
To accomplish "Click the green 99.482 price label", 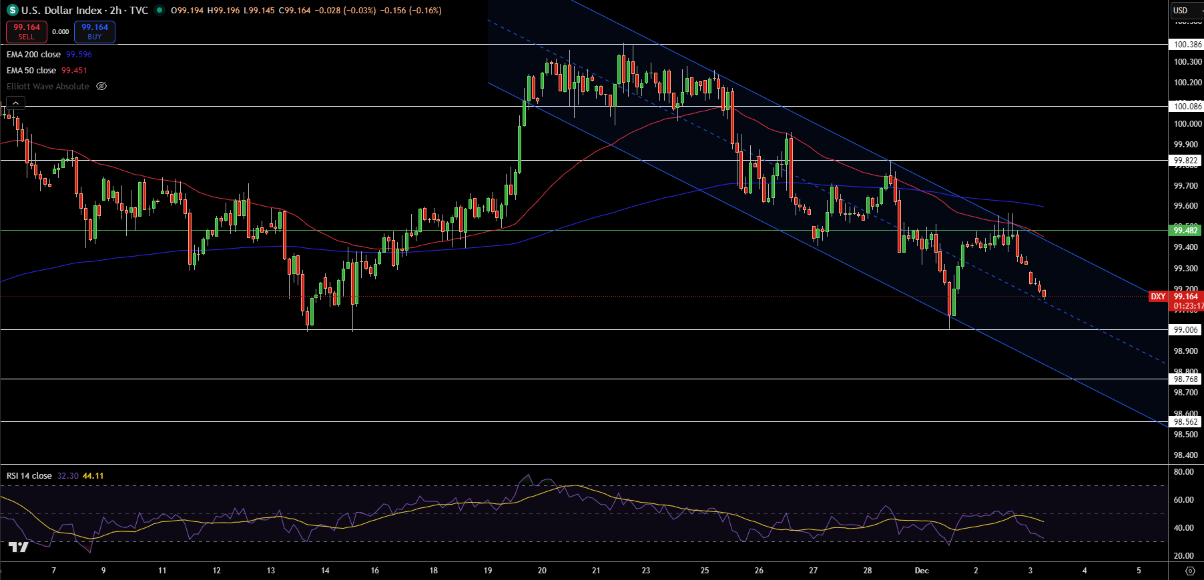I will click(x=1186, y=231).
